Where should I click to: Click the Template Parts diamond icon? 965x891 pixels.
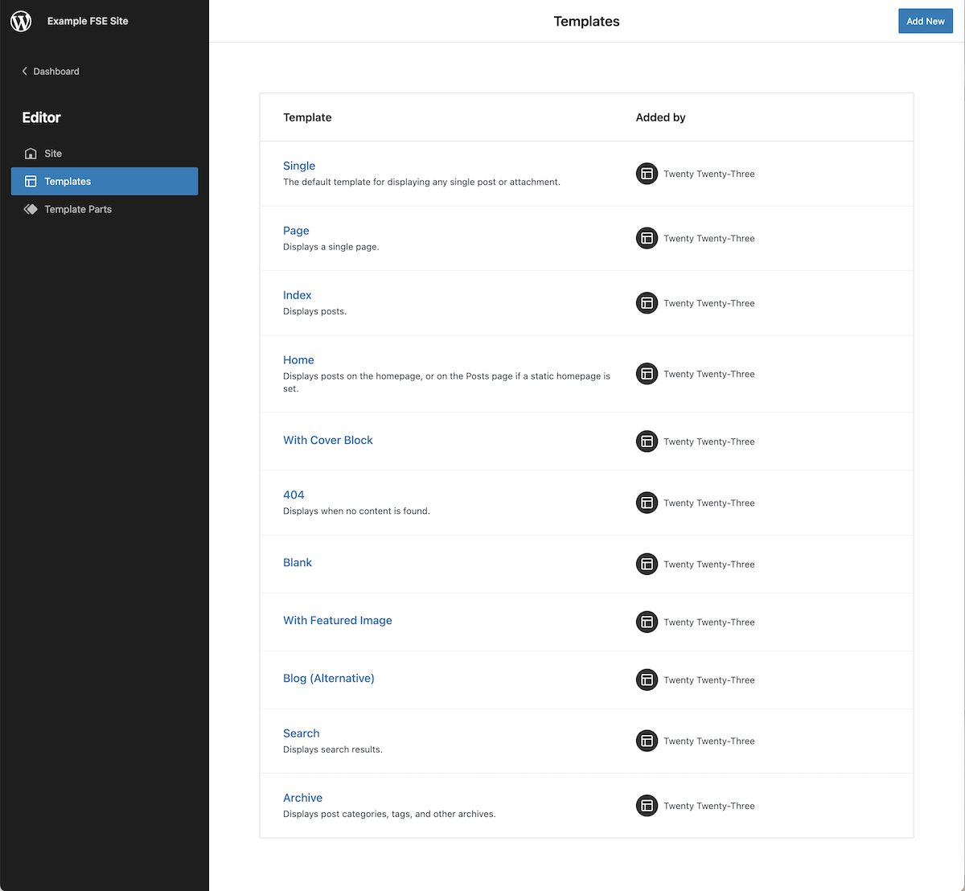pos(31,209)
